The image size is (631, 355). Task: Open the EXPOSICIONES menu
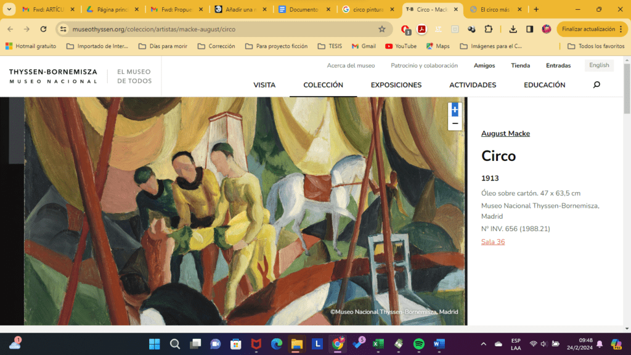396,85
